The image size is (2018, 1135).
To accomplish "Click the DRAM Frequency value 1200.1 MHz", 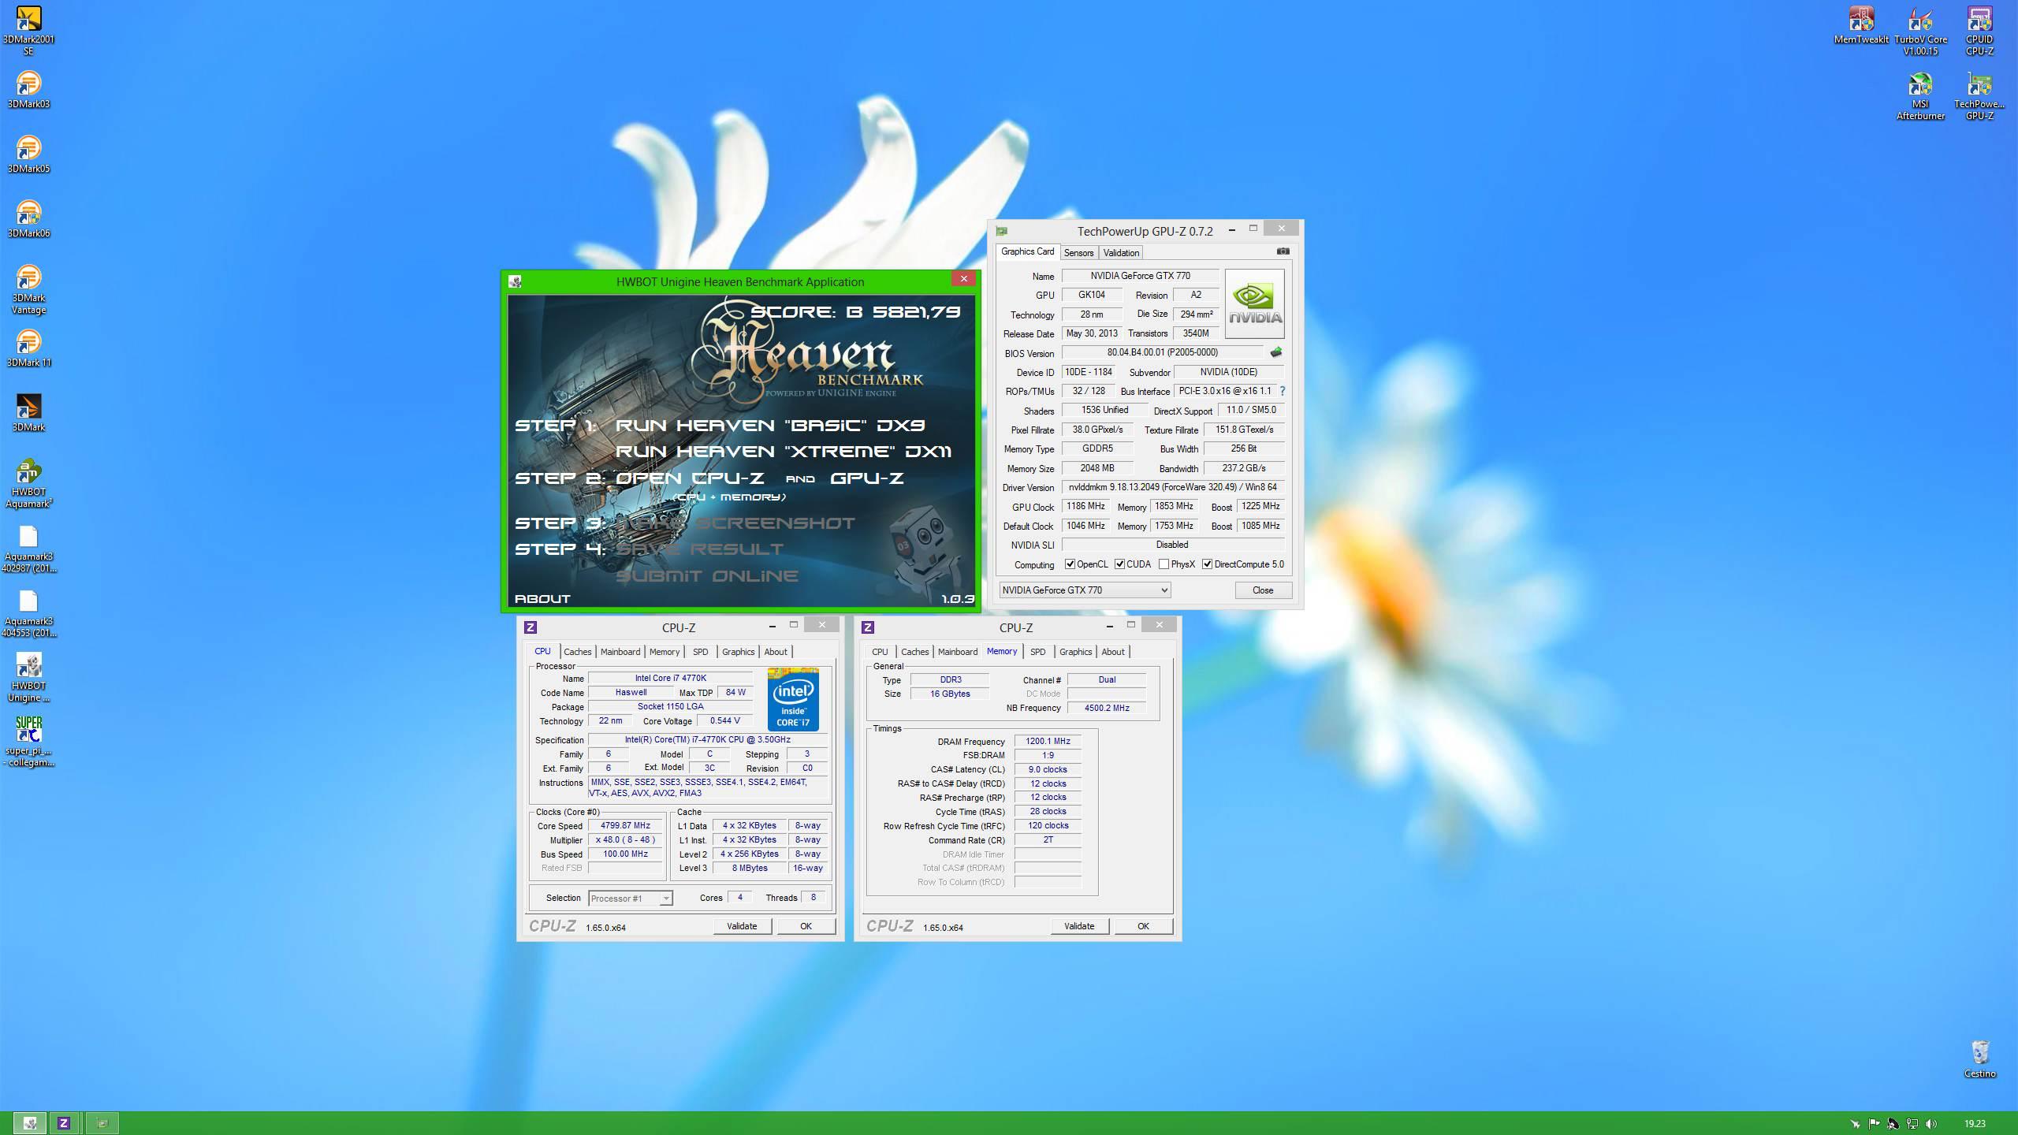I will click(1048, 741).
